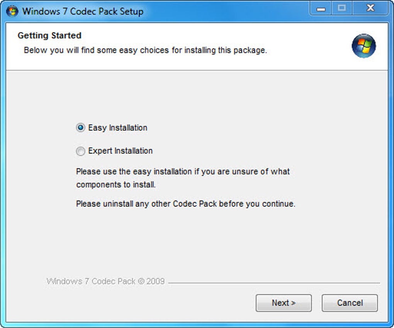
Task: Cancel the codec pack setup
Action: [350, 303]
